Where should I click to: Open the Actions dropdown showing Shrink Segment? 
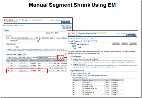pyautogui.click(x=48, y=58)
